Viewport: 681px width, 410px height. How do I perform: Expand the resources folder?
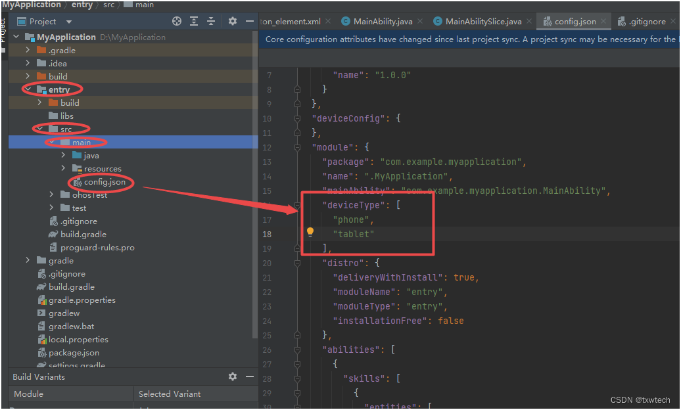coord(63,168)
